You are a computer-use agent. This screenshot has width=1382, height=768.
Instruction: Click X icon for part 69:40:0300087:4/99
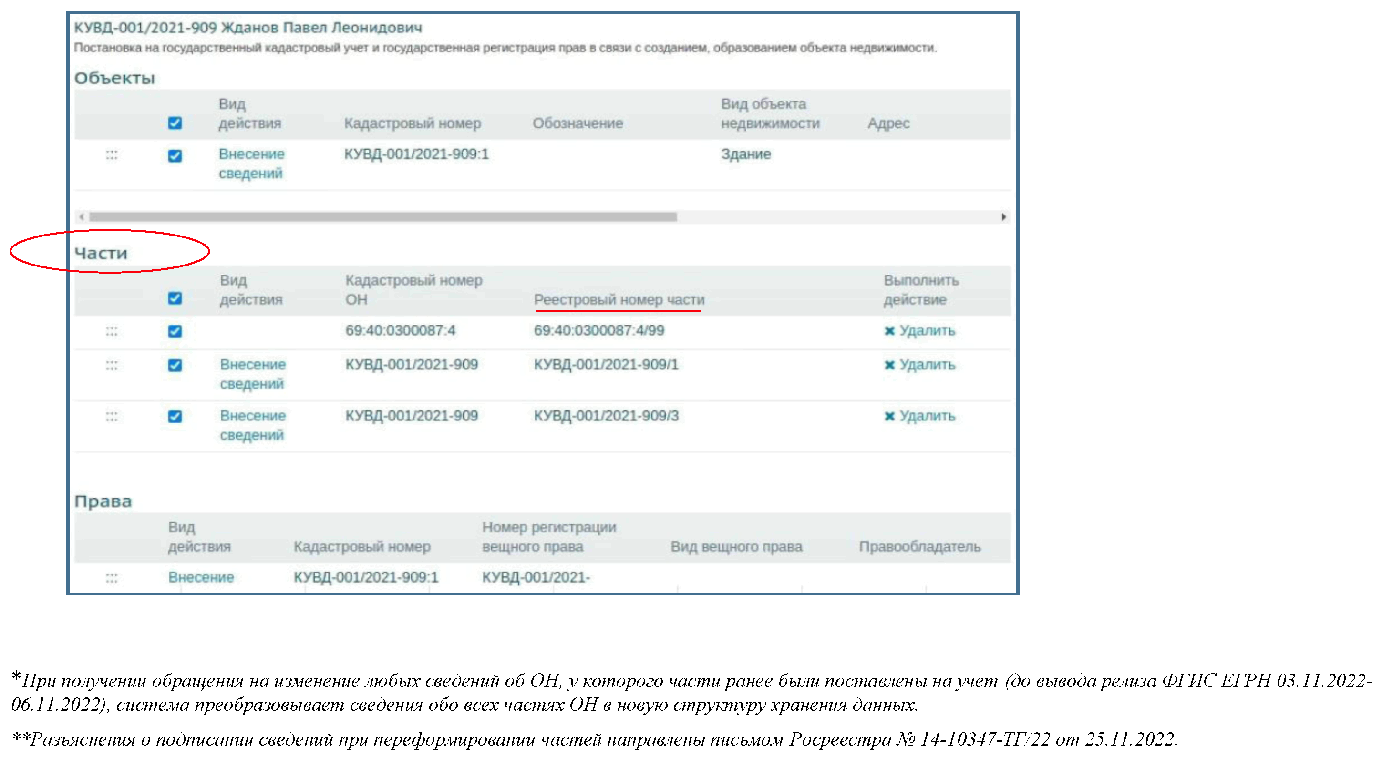point(889,331)
